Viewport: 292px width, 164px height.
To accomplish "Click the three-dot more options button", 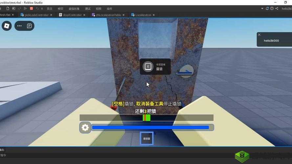I will pos(19,26).
